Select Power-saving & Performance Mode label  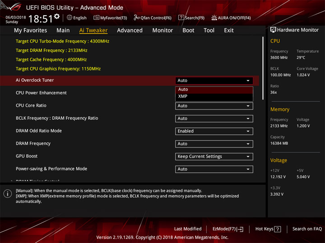point(51,169)
